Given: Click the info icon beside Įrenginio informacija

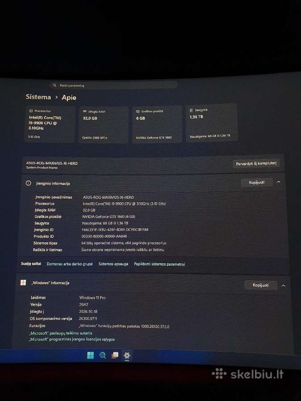Looking at the screenshot, I should pos(29,183).
